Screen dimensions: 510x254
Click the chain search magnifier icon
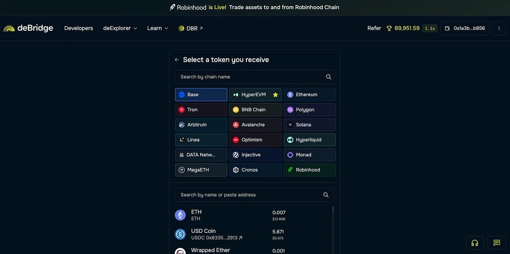[x=328, y=77]
